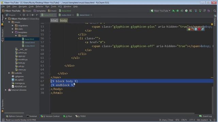Open the Run tool window

click(68, 116)
